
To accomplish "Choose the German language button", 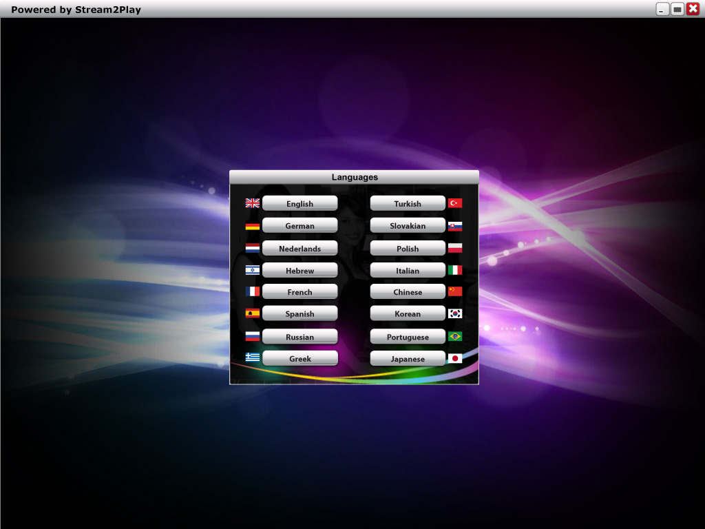I will point(300,225).
